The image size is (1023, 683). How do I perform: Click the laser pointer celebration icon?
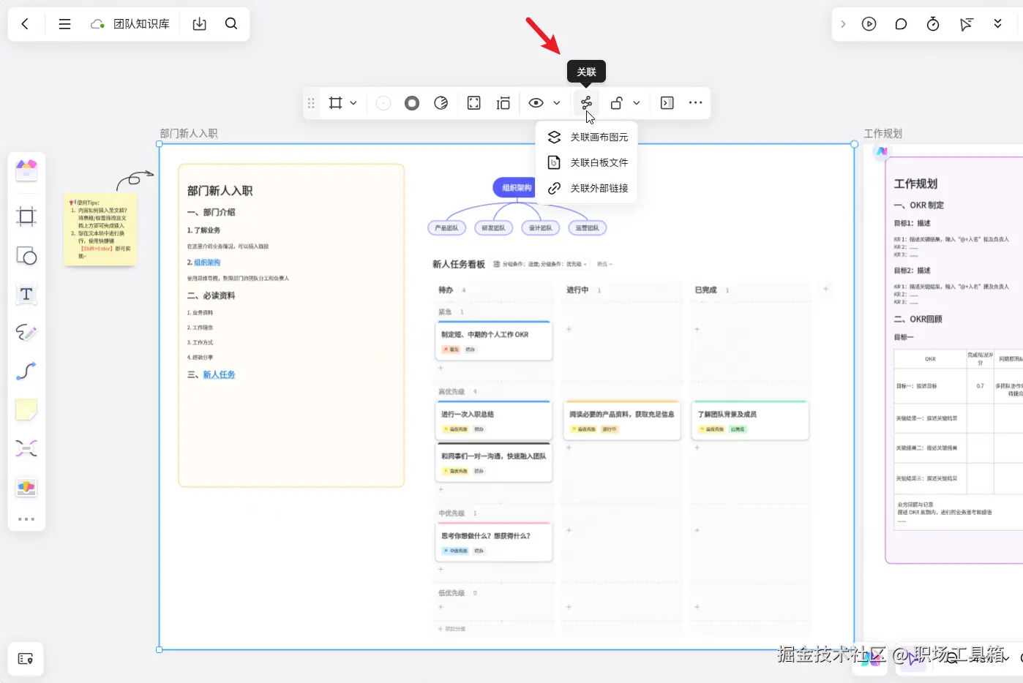[966, 24]
